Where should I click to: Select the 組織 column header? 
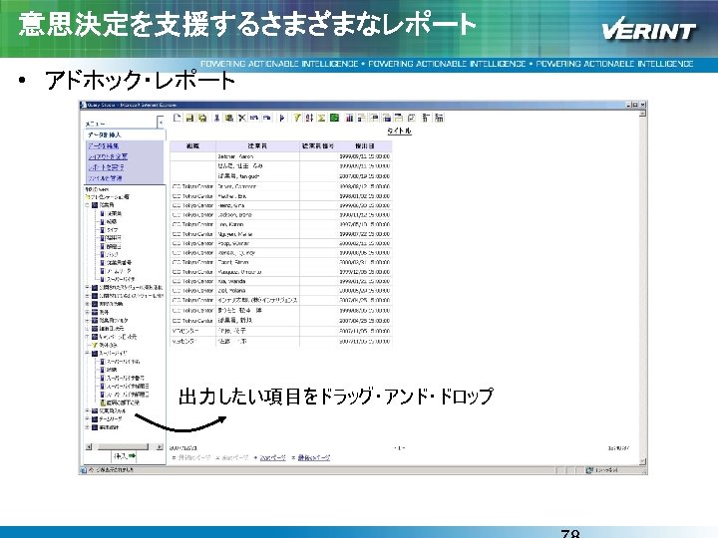coord(192,145)
